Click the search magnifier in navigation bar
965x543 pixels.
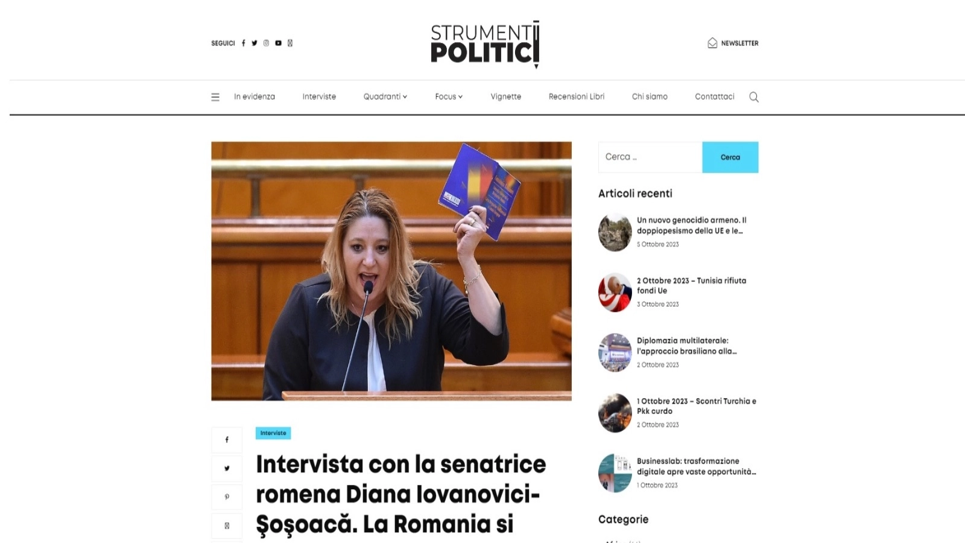tap(754, 97)
